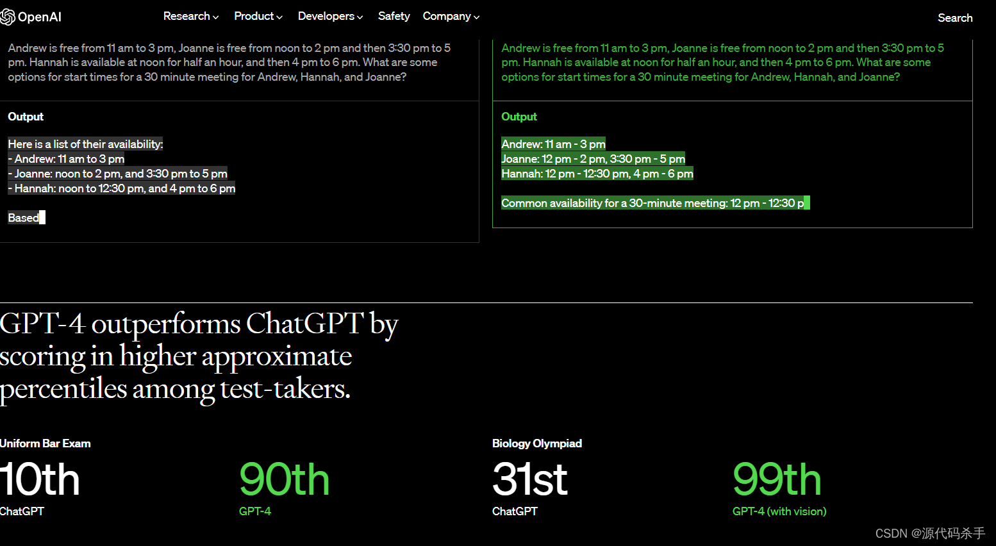Click '- Hannah: noon to 12:30 pm' line

[x=122, y=188]
